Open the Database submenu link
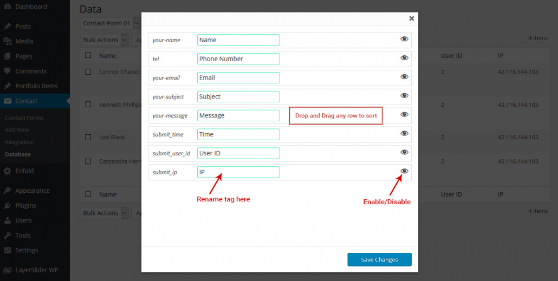This screenshot has height=281, width=558. [x=18, y=154]
